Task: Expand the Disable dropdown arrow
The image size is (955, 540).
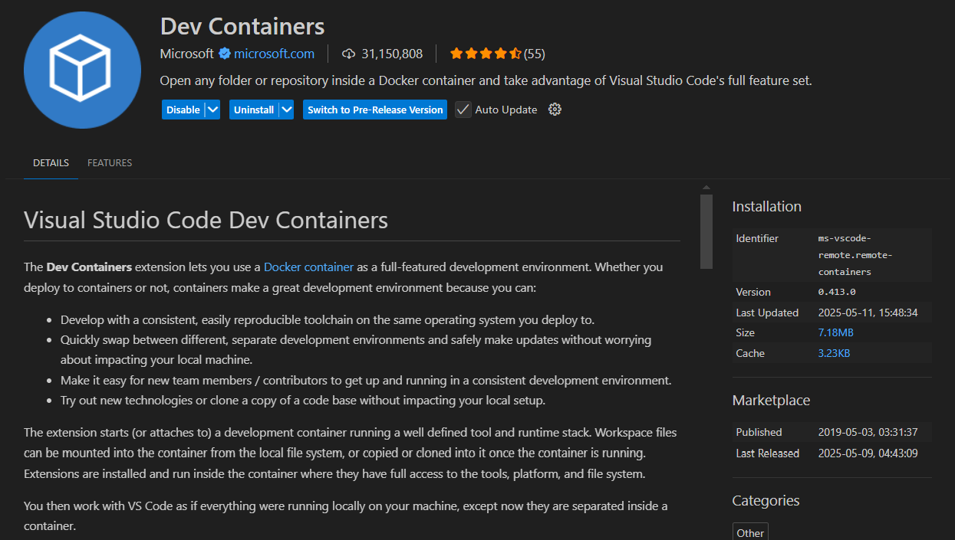Action: [x=213, y=110]
